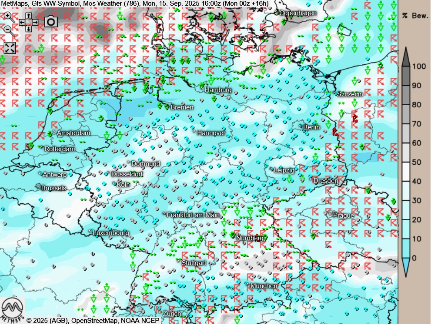This screenshot has height=325, width=431.
Task: Click the zoom in magnifier icon
Action: [x=8, y=16]
